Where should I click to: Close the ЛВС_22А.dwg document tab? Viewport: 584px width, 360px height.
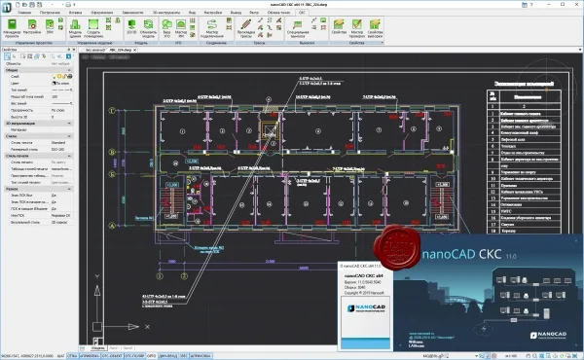click(135, 50)
